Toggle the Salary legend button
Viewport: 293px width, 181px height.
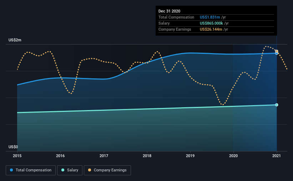point(70,170)
